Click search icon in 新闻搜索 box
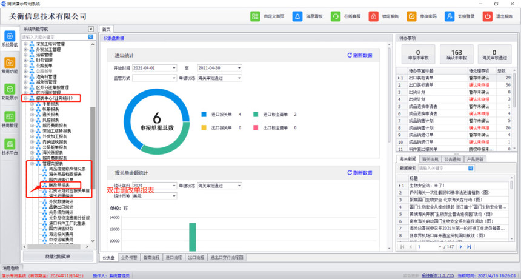Viewport: 521px width, 279px height. pyautogui.click(x=471, y=168)
